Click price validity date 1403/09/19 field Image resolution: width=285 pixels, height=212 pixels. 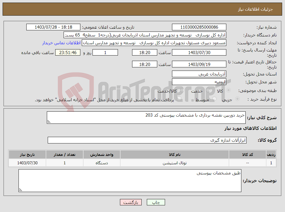tap(199, 64)
